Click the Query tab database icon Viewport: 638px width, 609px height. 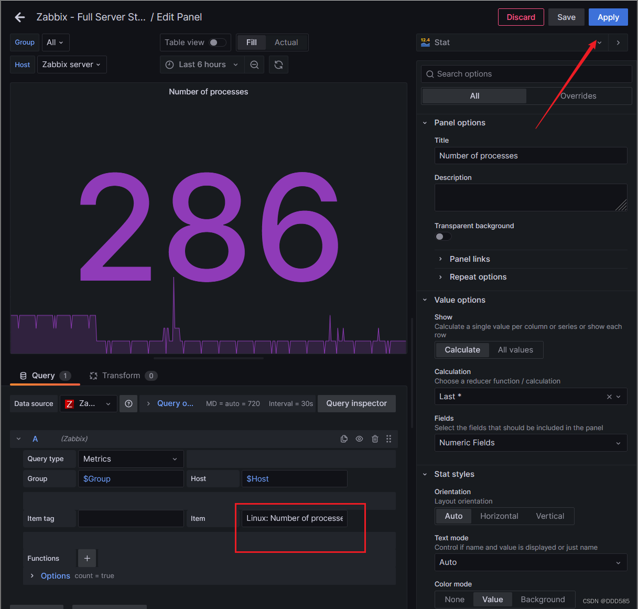click(23, 376)
